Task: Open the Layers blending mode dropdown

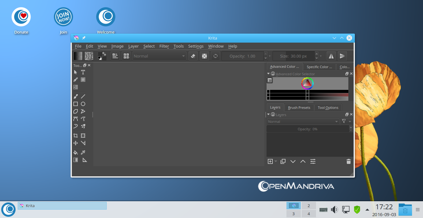Action: click(x=303, y=122)
